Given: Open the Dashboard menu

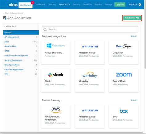Looking at the screenshot, I should coord(40,5).
